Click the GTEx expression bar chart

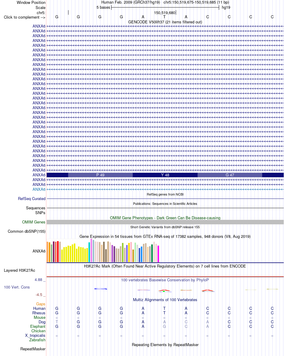103,250
